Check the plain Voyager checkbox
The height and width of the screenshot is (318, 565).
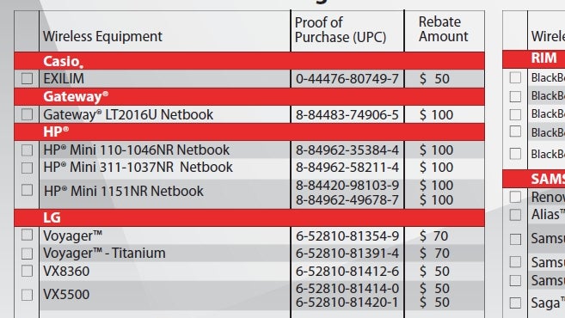(27, 235)
